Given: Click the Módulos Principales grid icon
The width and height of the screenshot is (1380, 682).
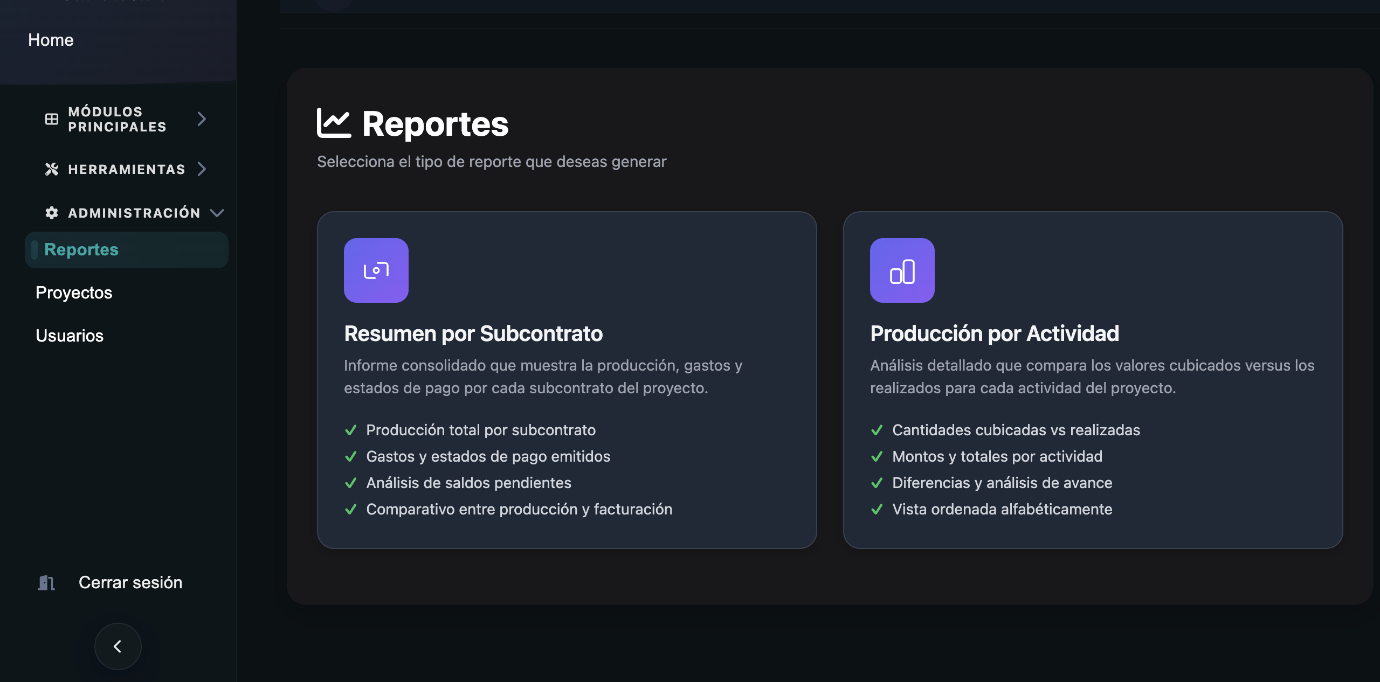Looking at the screenshot, I should click(x=52, y=119).
